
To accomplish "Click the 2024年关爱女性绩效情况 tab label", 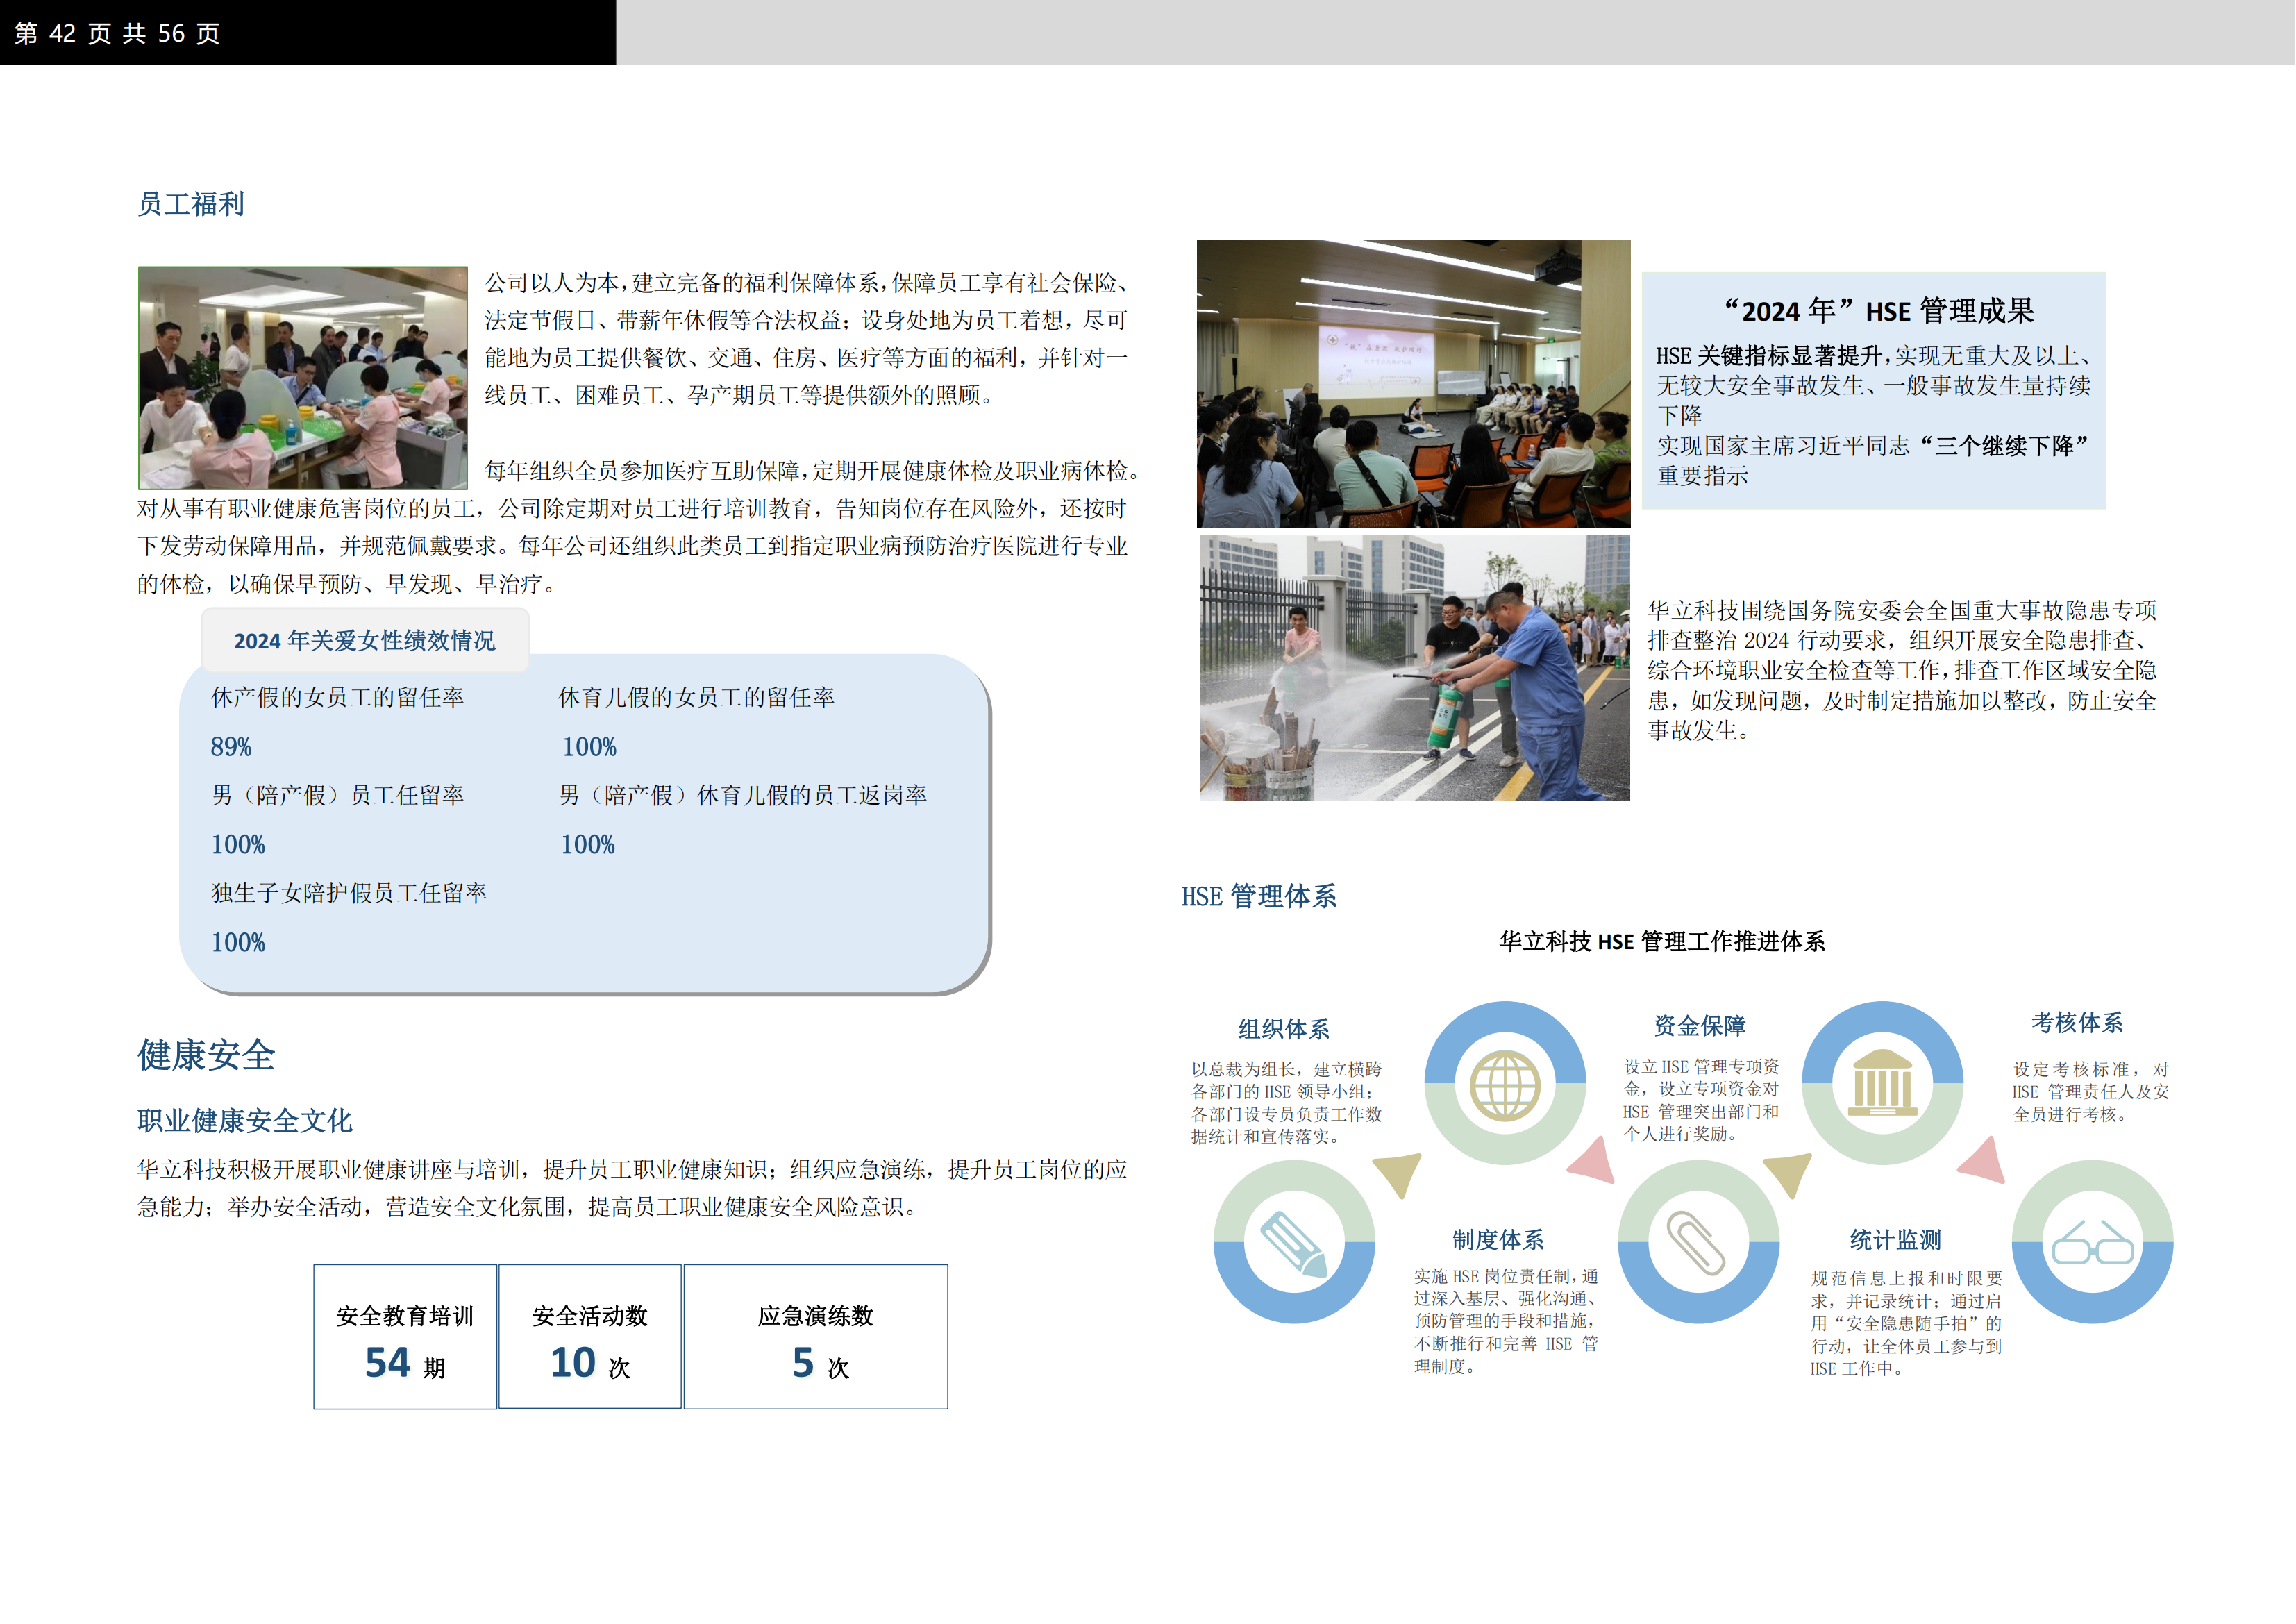I will 365,641.
